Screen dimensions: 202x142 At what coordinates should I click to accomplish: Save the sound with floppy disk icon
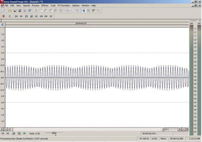pos(15,11)
